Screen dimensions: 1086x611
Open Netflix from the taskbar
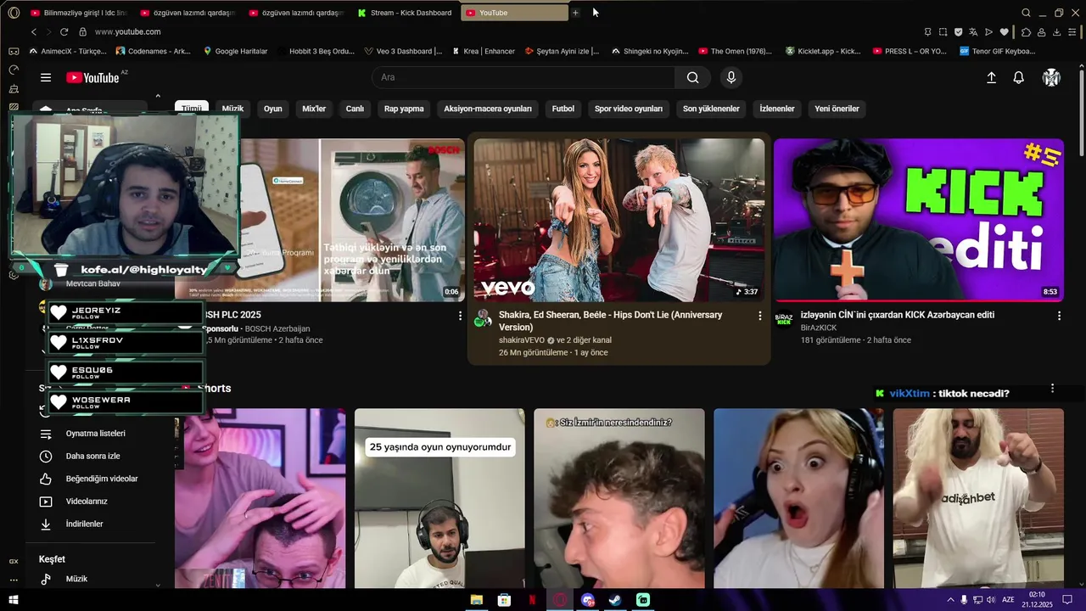[x=532, y=600]
